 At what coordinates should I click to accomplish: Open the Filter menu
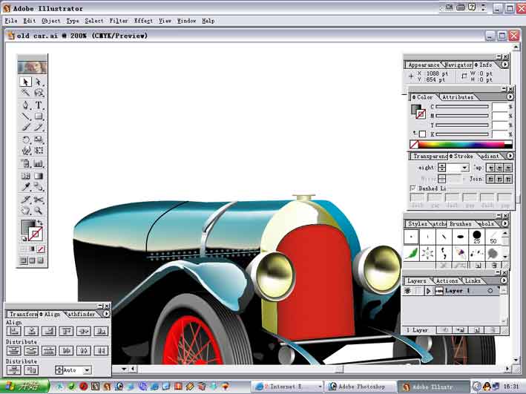click(118, 21)
